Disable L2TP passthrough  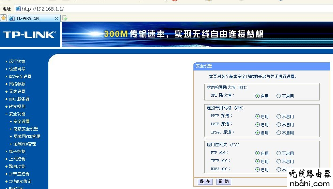[x=279, y=124]
